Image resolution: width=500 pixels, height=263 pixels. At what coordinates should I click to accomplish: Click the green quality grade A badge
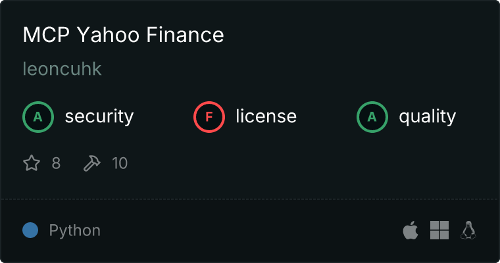click(372, 117)
